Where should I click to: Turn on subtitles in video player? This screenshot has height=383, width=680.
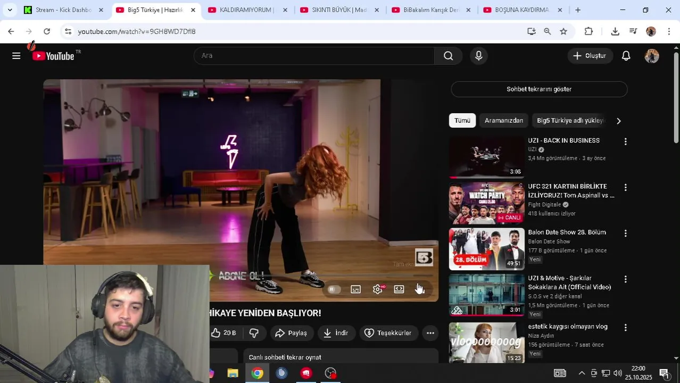(x=356, y=289)
